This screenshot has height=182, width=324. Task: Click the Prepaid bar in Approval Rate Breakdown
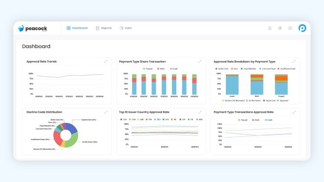pyautogui.click(x=281, y=84)
